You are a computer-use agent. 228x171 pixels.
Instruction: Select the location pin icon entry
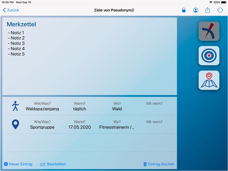(16, 124)
